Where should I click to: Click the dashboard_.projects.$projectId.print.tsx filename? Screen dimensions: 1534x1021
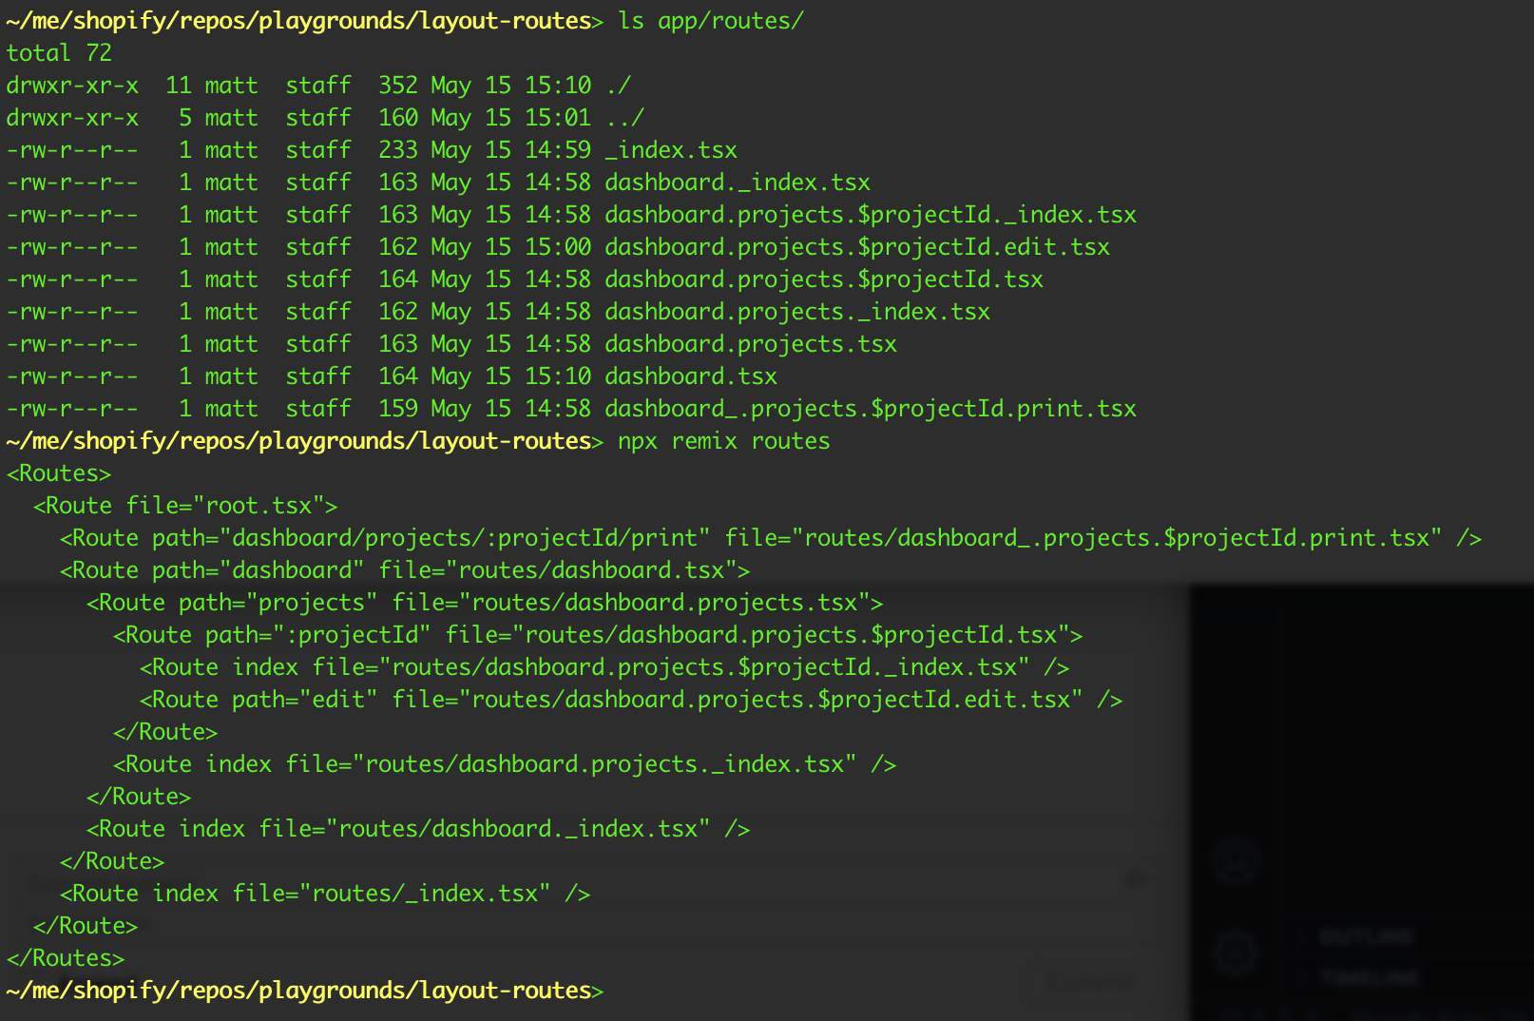pos(870,408)
